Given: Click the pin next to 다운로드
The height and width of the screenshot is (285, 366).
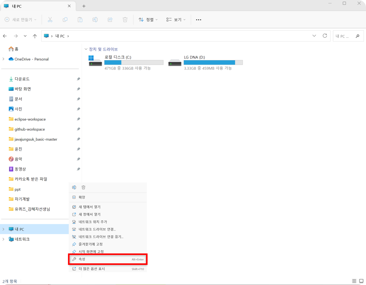Looking at the screenshot, I should click(x=79, y=79).
